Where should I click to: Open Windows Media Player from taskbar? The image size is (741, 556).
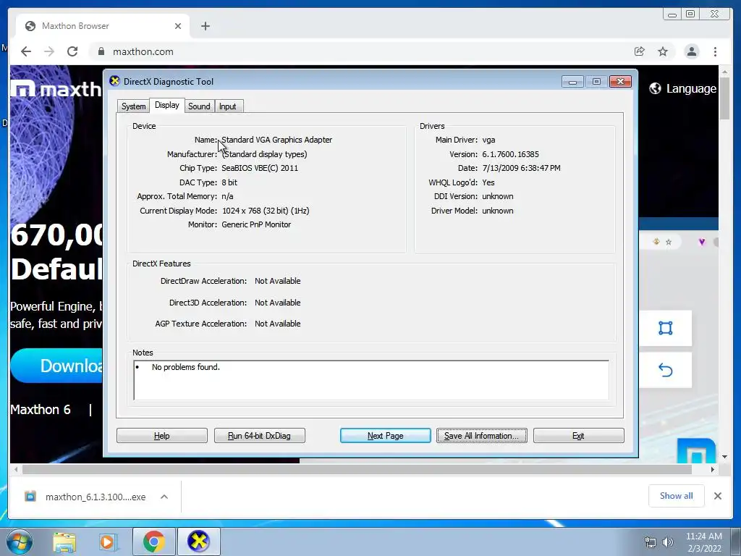click(x=108, y=542)
